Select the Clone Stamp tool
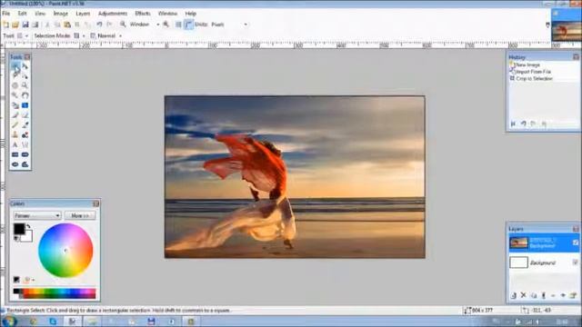Image resolution: width=582 pixels, height=327 pixels. 15,135
